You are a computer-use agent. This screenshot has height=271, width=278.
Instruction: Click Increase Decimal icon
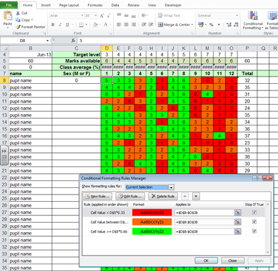pyautogui.click(x=229, y=25)
